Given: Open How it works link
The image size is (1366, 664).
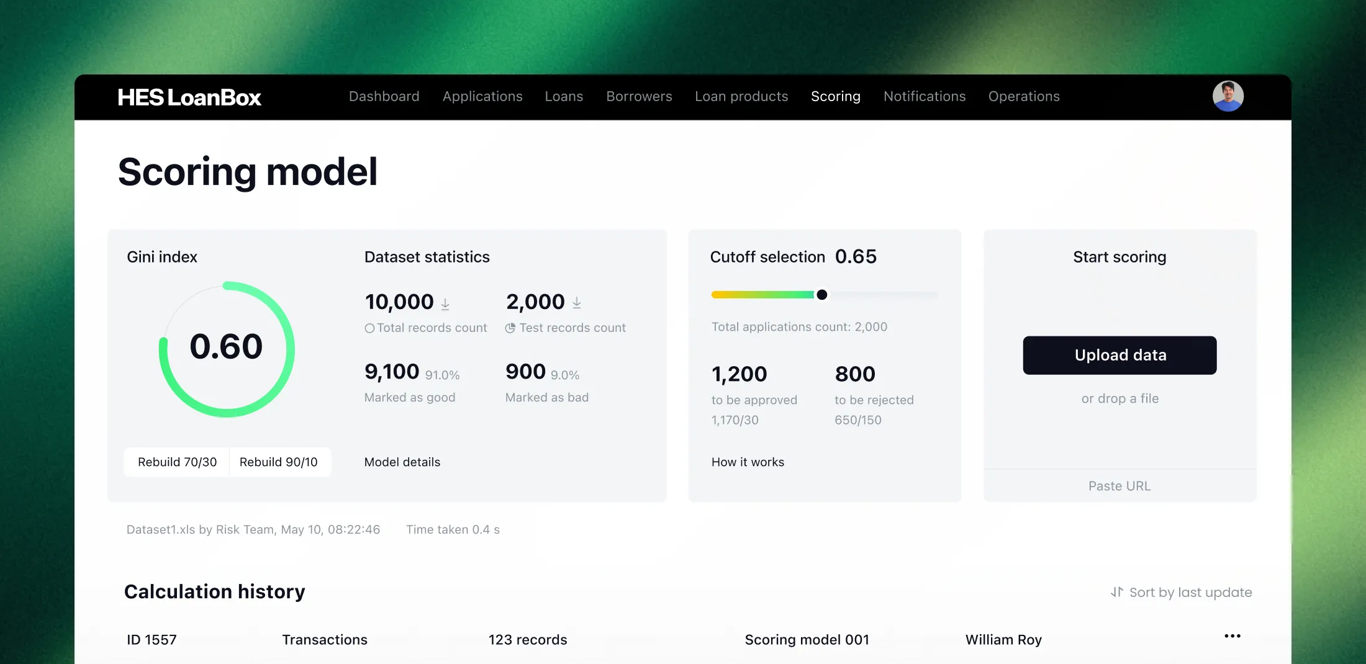Looking at the screenshot, I should (748, 462).
